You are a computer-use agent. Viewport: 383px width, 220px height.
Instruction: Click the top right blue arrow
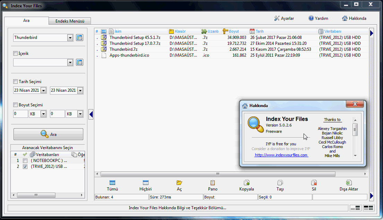click(372, 33)
